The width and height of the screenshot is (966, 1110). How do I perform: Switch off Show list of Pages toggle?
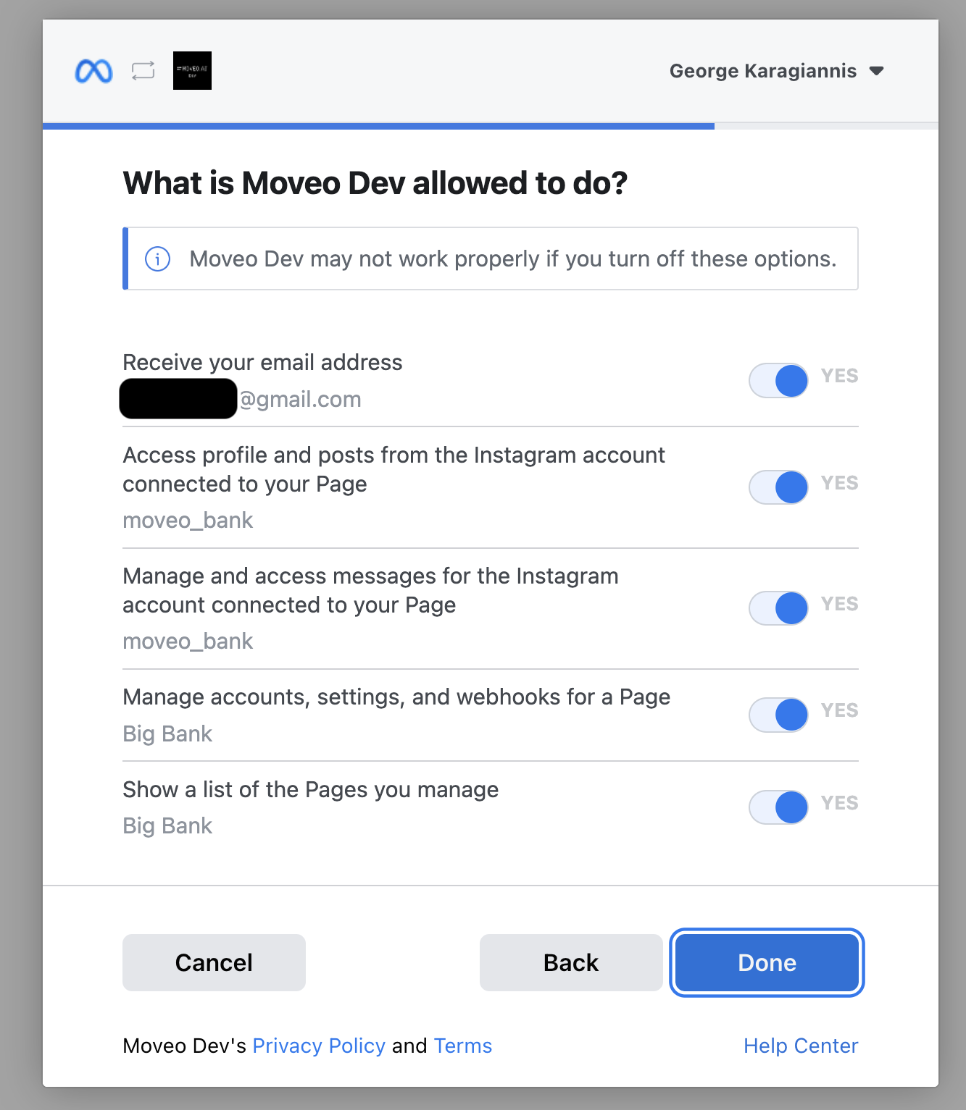point(778,807)
